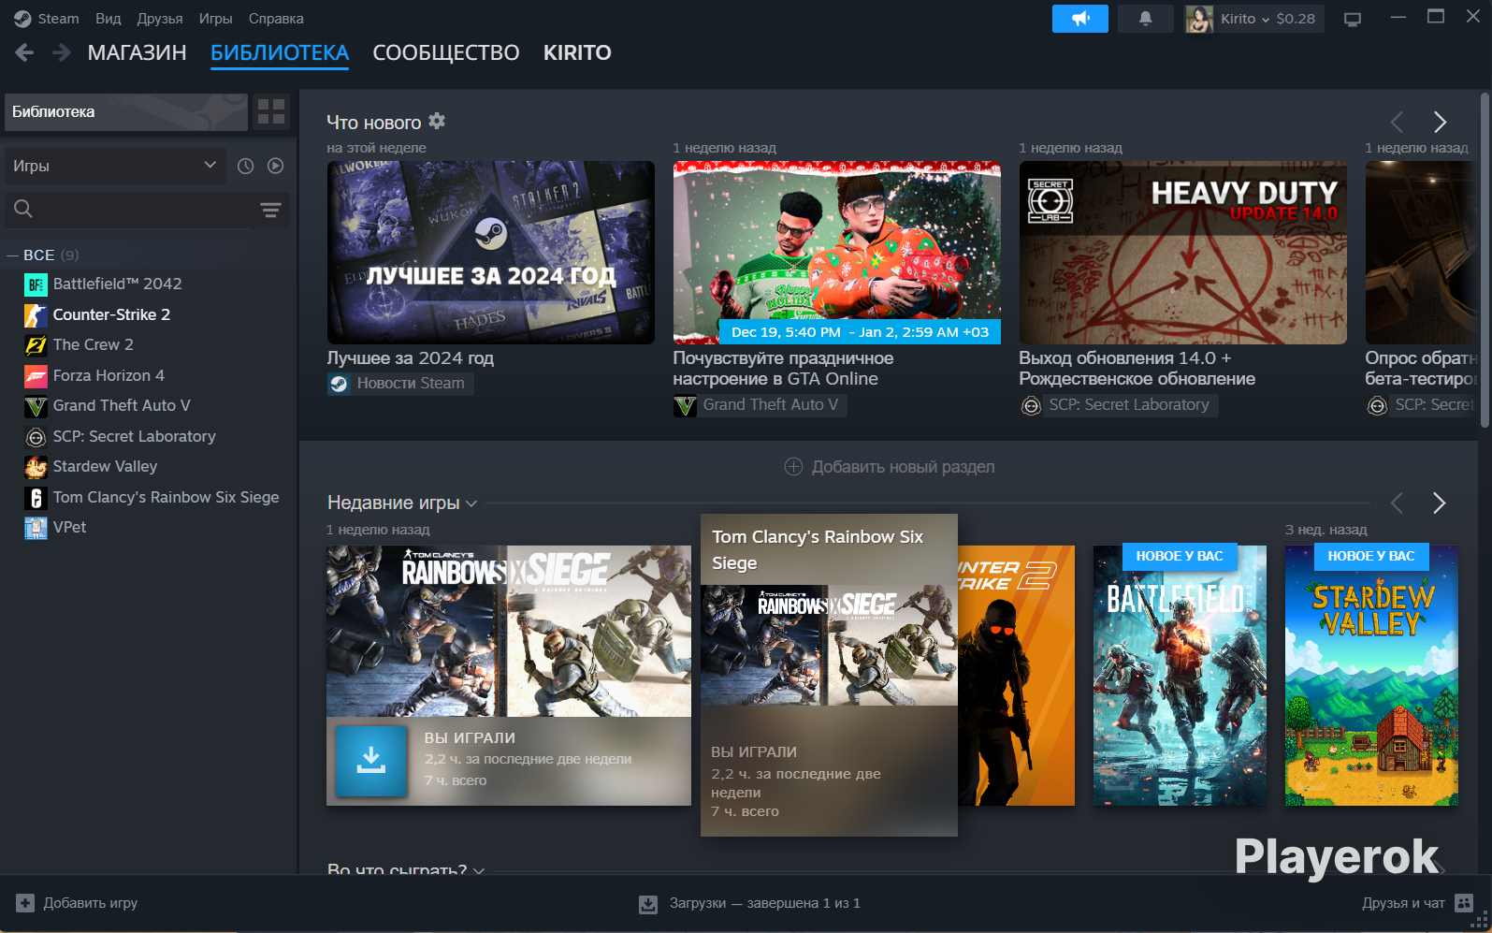The width and height of the screenshot is (1492, 933).
Task: Open the СООБЩЕСТВО tab
Action: [x=446, y=53]
